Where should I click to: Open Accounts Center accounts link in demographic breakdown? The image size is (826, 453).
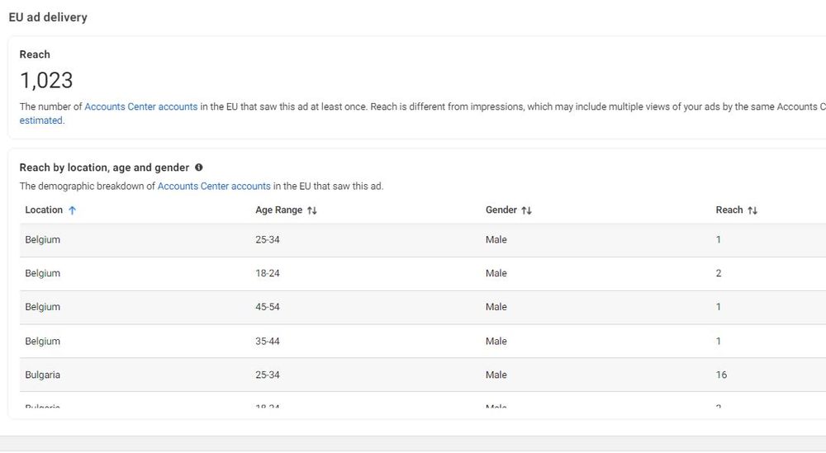[214, 186]
